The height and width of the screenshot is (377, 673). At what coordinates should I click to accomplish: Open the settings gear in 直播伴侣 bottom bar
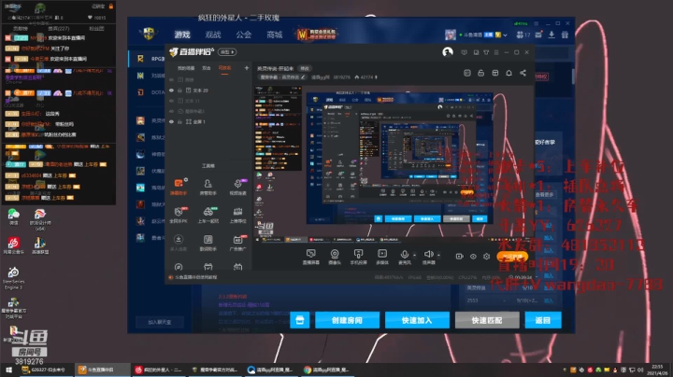coord(486,257)
